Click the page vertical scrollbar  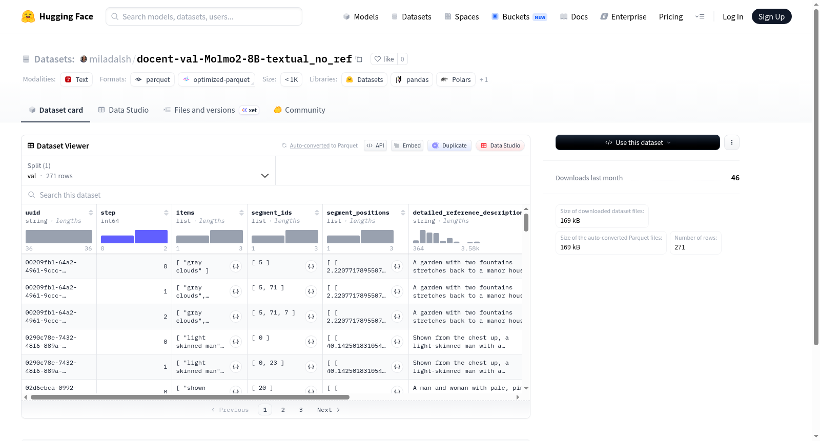pos(816,177)
